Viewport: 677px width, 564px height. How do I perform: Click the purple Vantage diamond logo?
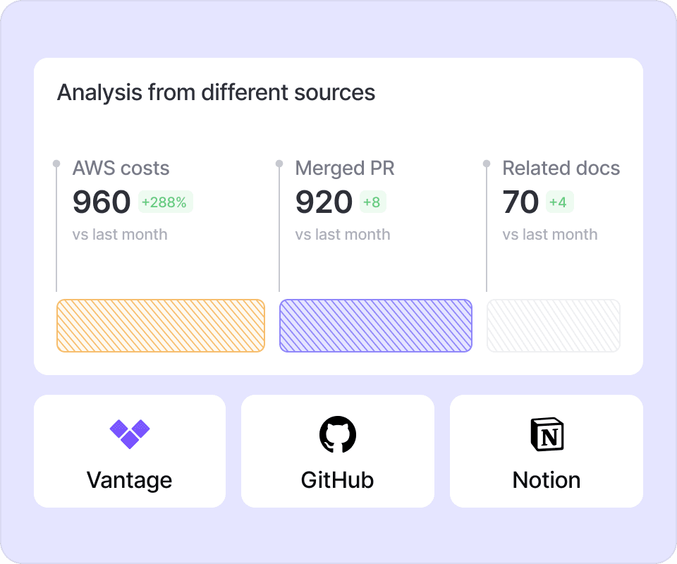130,433
